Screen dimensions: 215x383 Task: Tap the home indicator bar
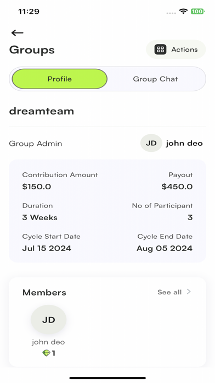point(107,378)
